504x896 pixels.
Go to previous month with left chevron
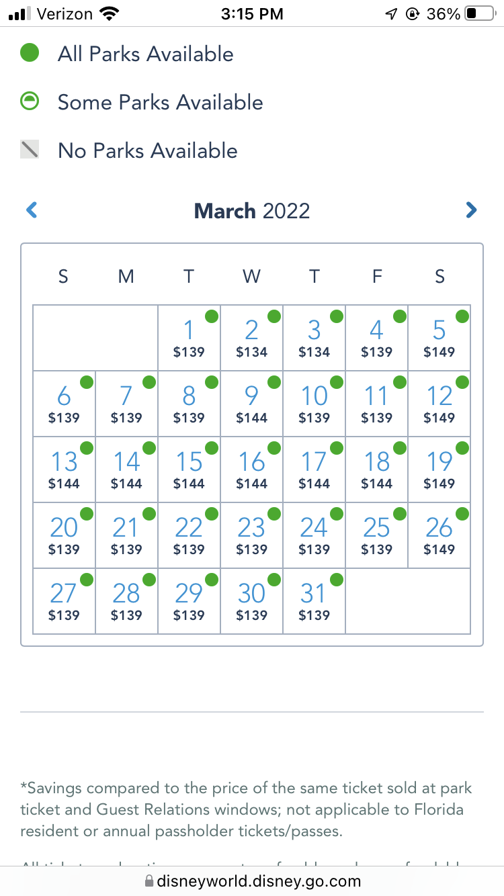pos(32,210)
